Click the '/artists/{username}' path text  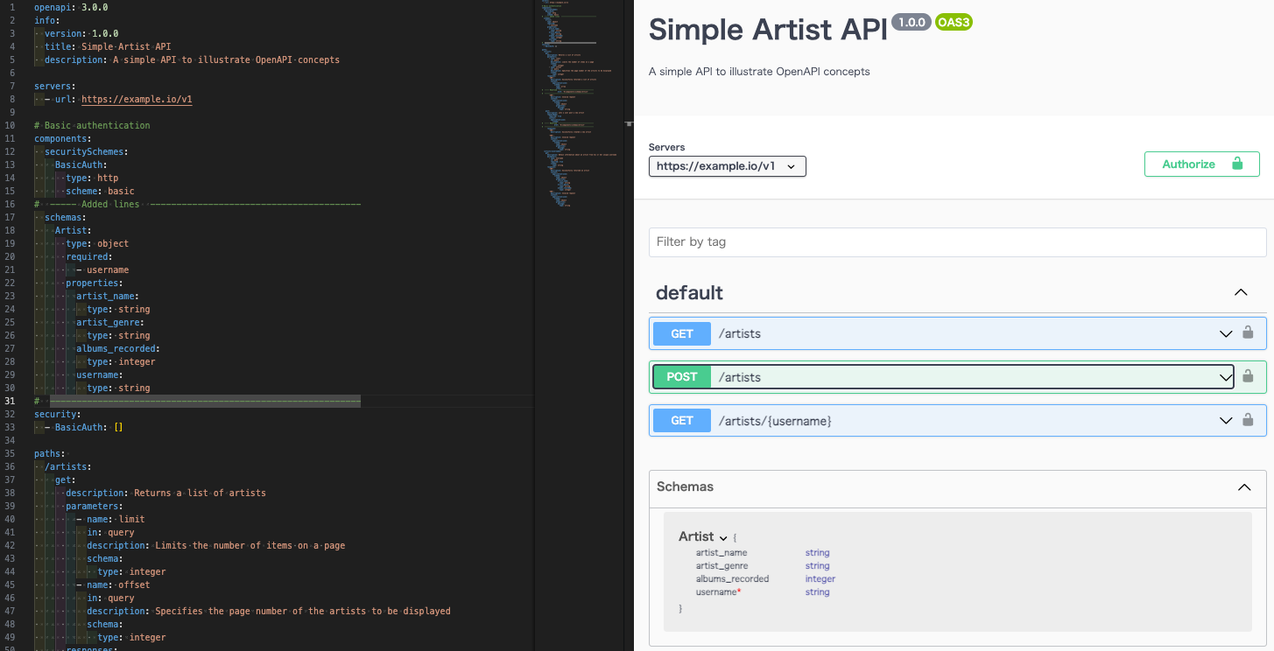coord(775,421)
